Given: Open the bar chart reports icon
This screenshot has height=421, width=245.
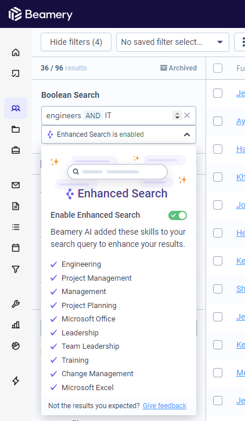Looking at the screenshot, I should [x=16, y=325].
